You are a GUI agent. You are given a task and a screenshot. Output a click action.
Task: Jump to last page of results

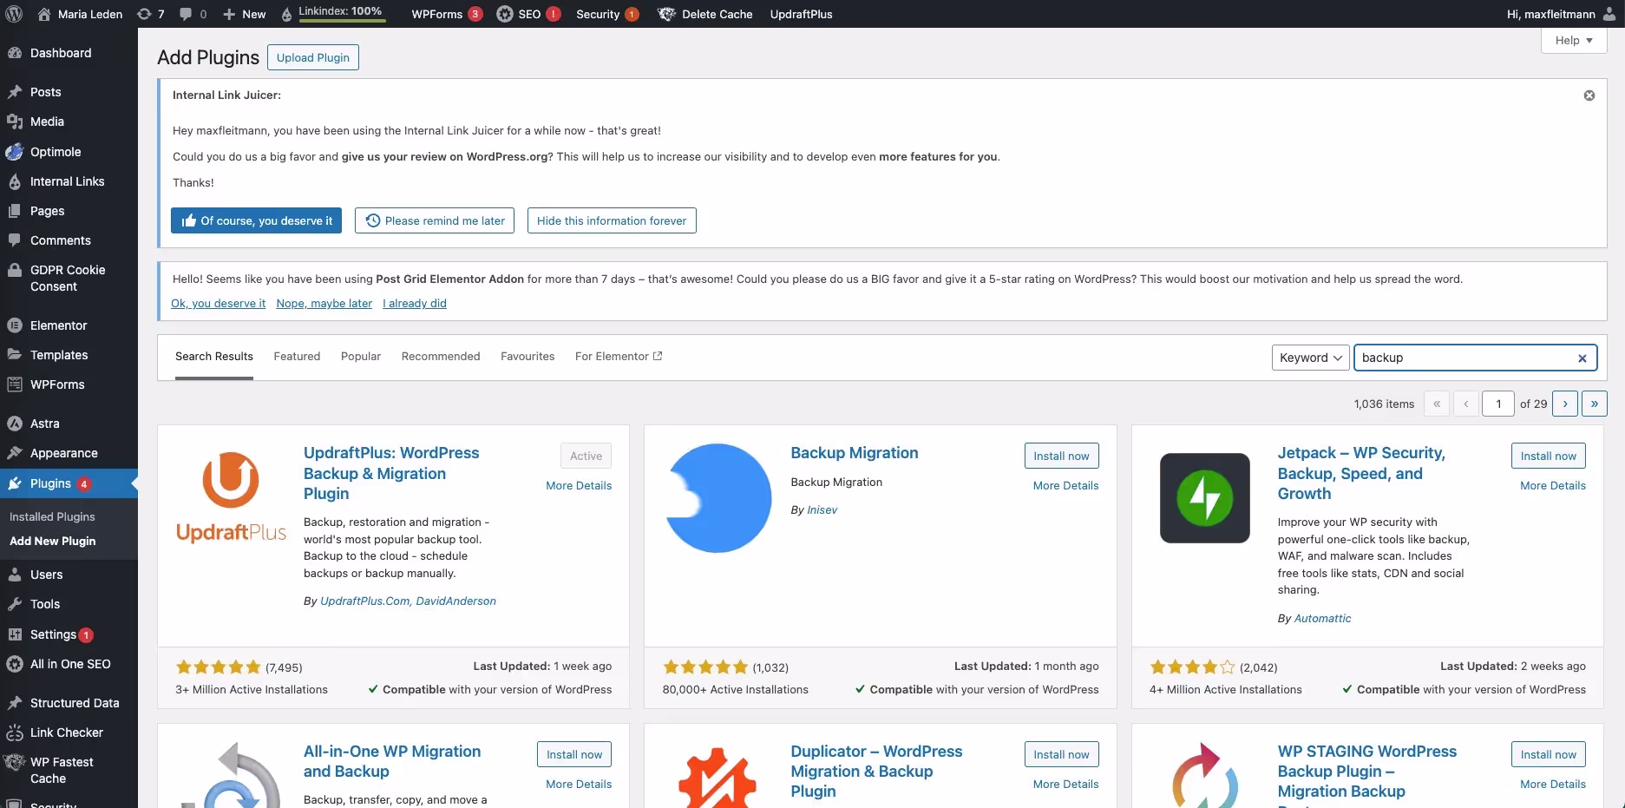[x=1595, y=404]
